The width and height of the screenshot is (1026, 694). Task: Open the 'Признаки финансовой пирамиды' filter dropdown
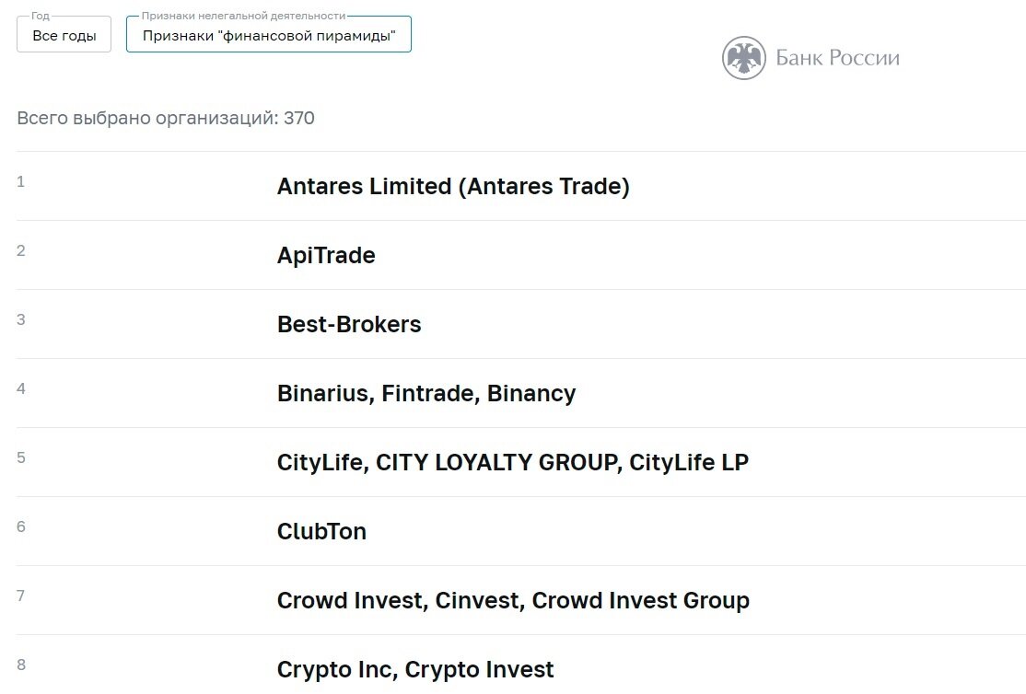click(x=268, y=35)
